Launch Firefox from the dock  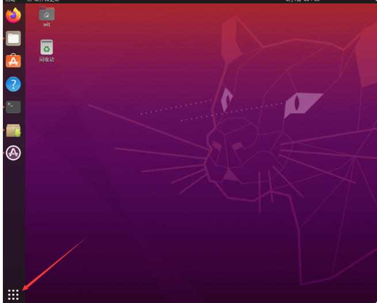(x=13, y=15)
